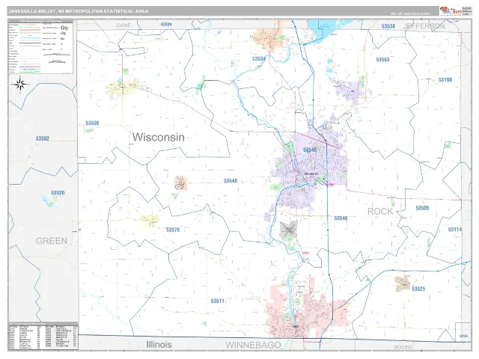Open the map legend box

tap(40, 46)
